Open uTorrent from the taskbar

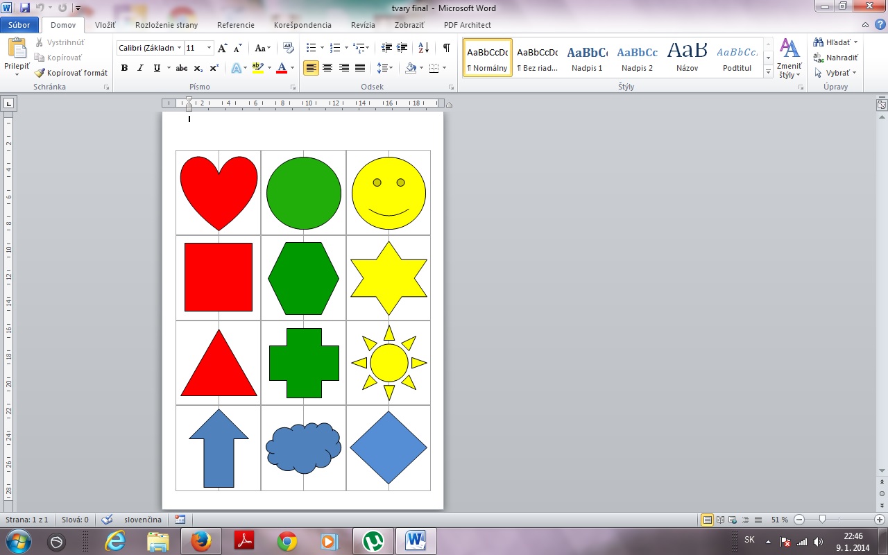tap(374, 540)
